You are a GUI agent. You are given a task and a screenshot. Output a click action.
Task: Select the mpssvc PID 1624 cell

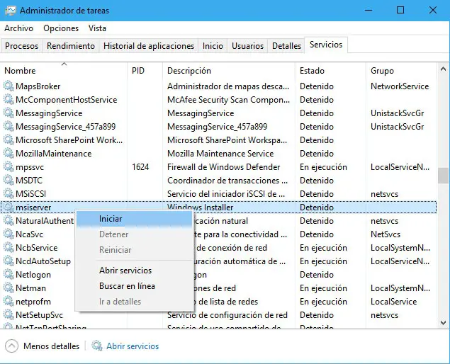pyautogui.click(x=140, y=167)
